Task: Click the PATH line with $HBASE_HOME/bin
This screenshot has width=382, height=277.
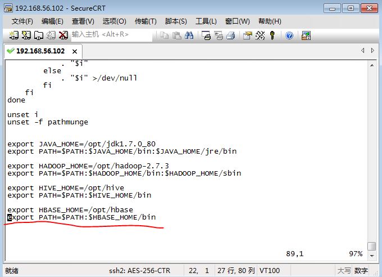Action: (x=81, y=217)
